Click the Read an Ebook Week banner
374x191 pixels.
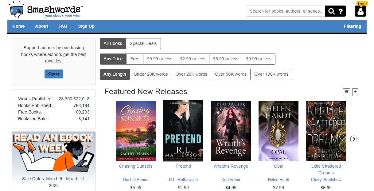click(54, 152)
